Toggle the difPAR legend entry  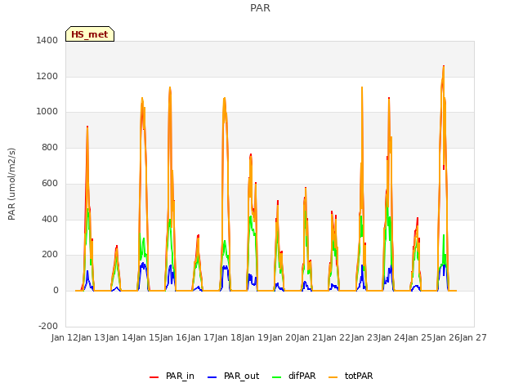293,376
